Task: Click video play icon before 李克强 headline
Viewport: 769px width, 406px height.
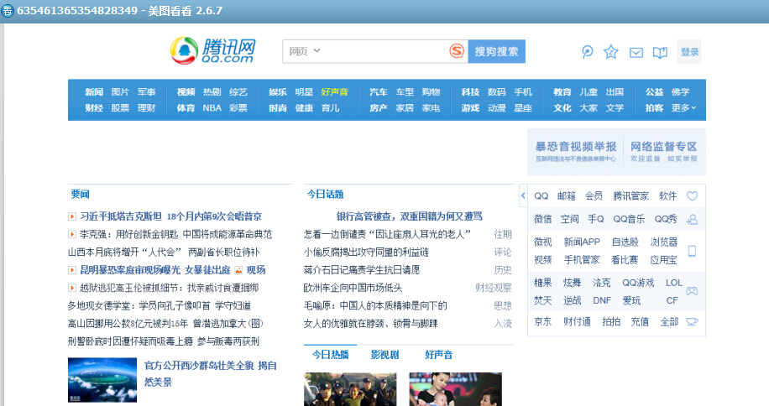Action: (x=72, y=234)
